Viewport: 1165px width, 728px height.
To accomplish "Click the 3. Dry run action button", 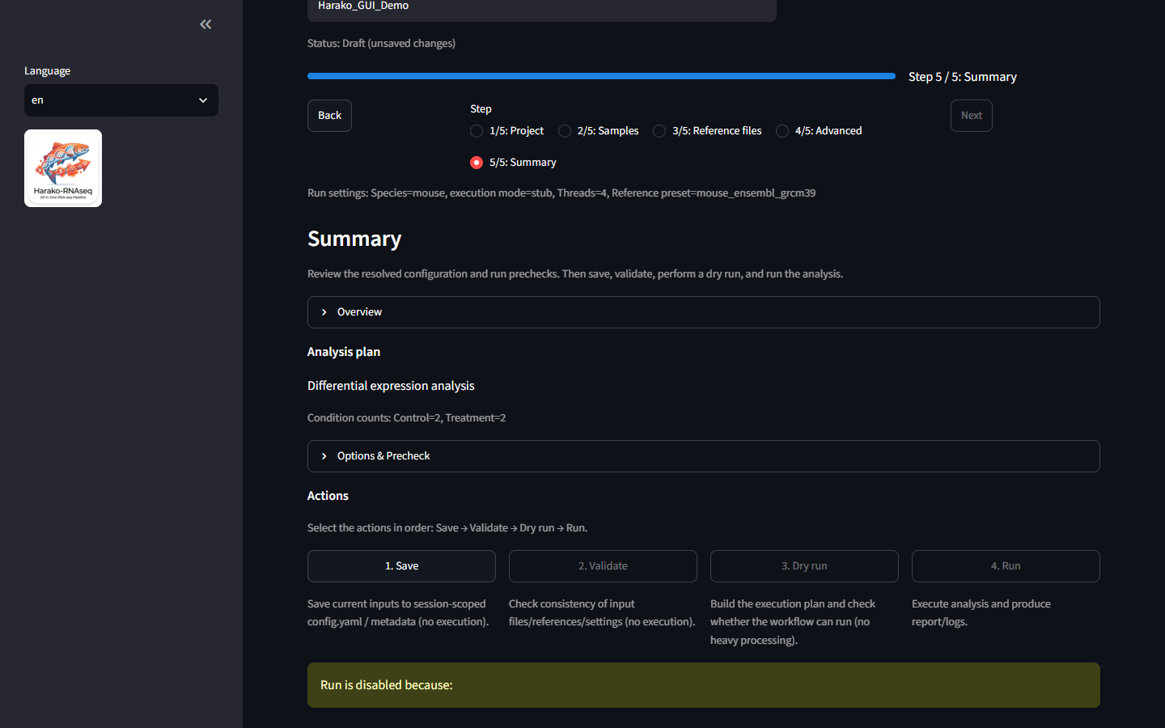I will click(804, 566).
